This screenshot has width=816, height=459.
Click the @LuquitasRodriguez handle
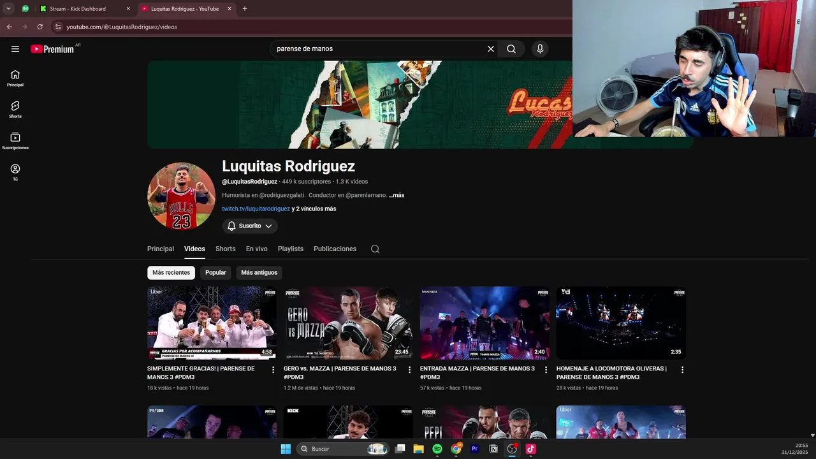(249, 182)
